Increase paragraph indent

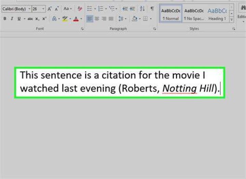[133, 9]
